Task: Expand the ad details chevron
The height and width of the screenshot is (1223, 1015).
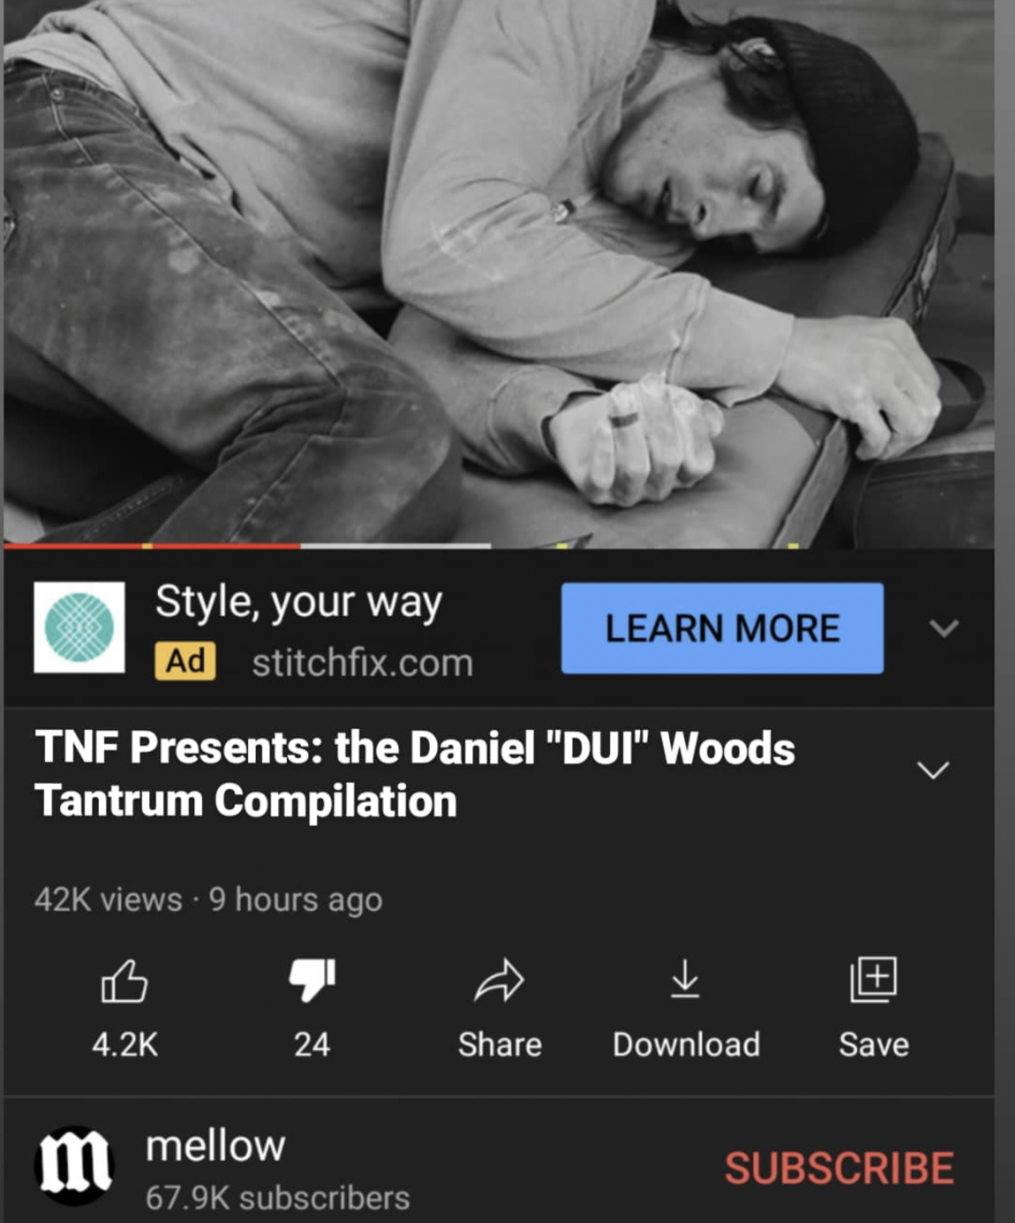Action: click(x=944, y=628)
